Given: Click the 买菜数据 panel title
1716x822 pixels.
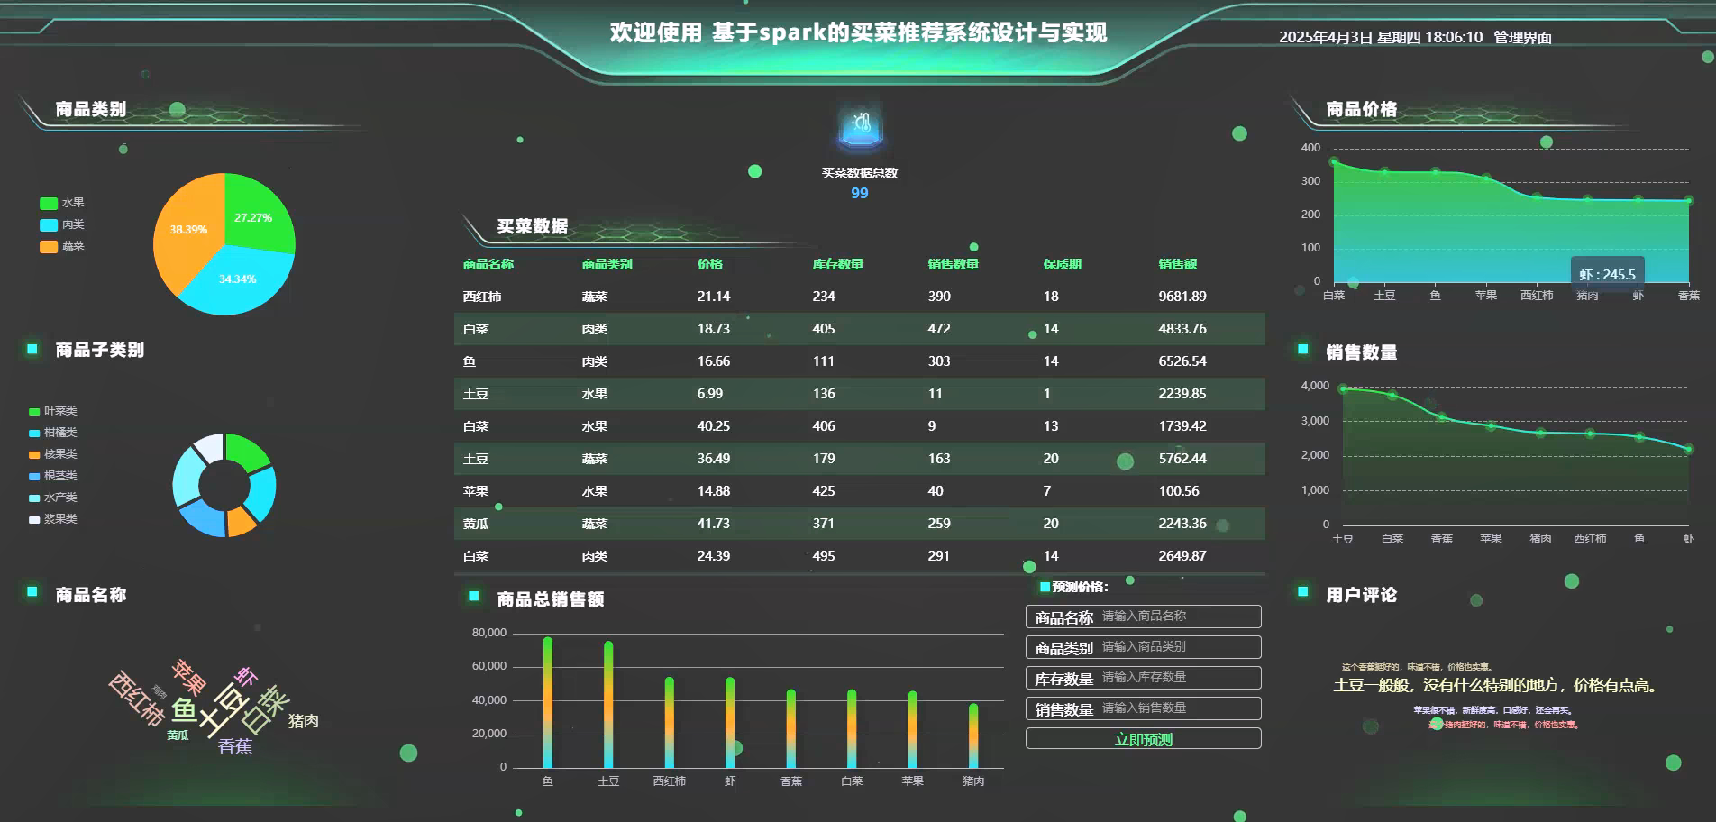Looking at the screenshot, I should [532, 226].
